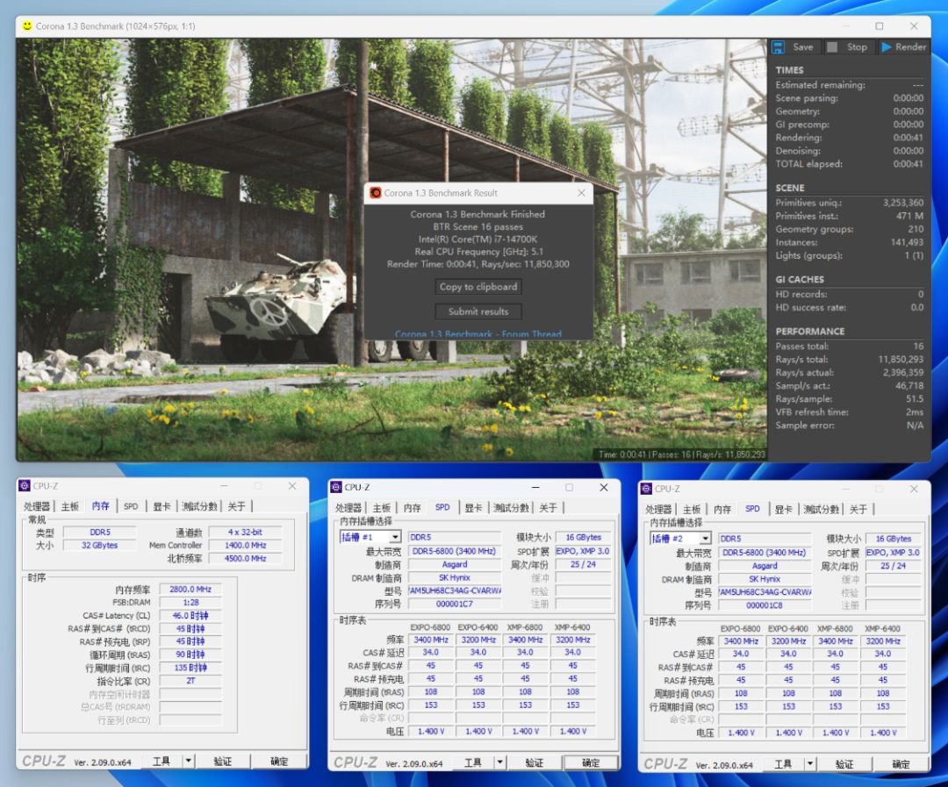Expand 工具 dropdown arrow in left CPU-Z
The height and width of the screenshot is (787, 948).
coord(188,762)
